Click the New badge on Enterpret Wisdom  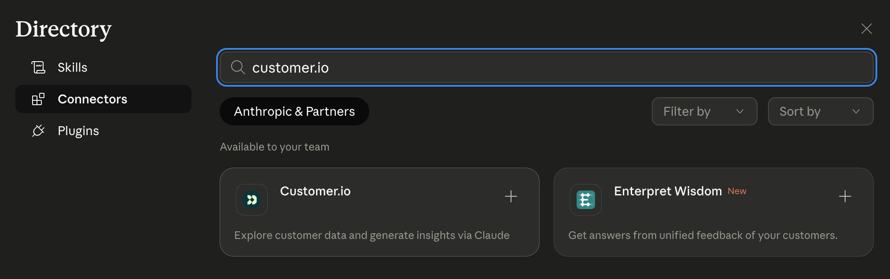737,191
